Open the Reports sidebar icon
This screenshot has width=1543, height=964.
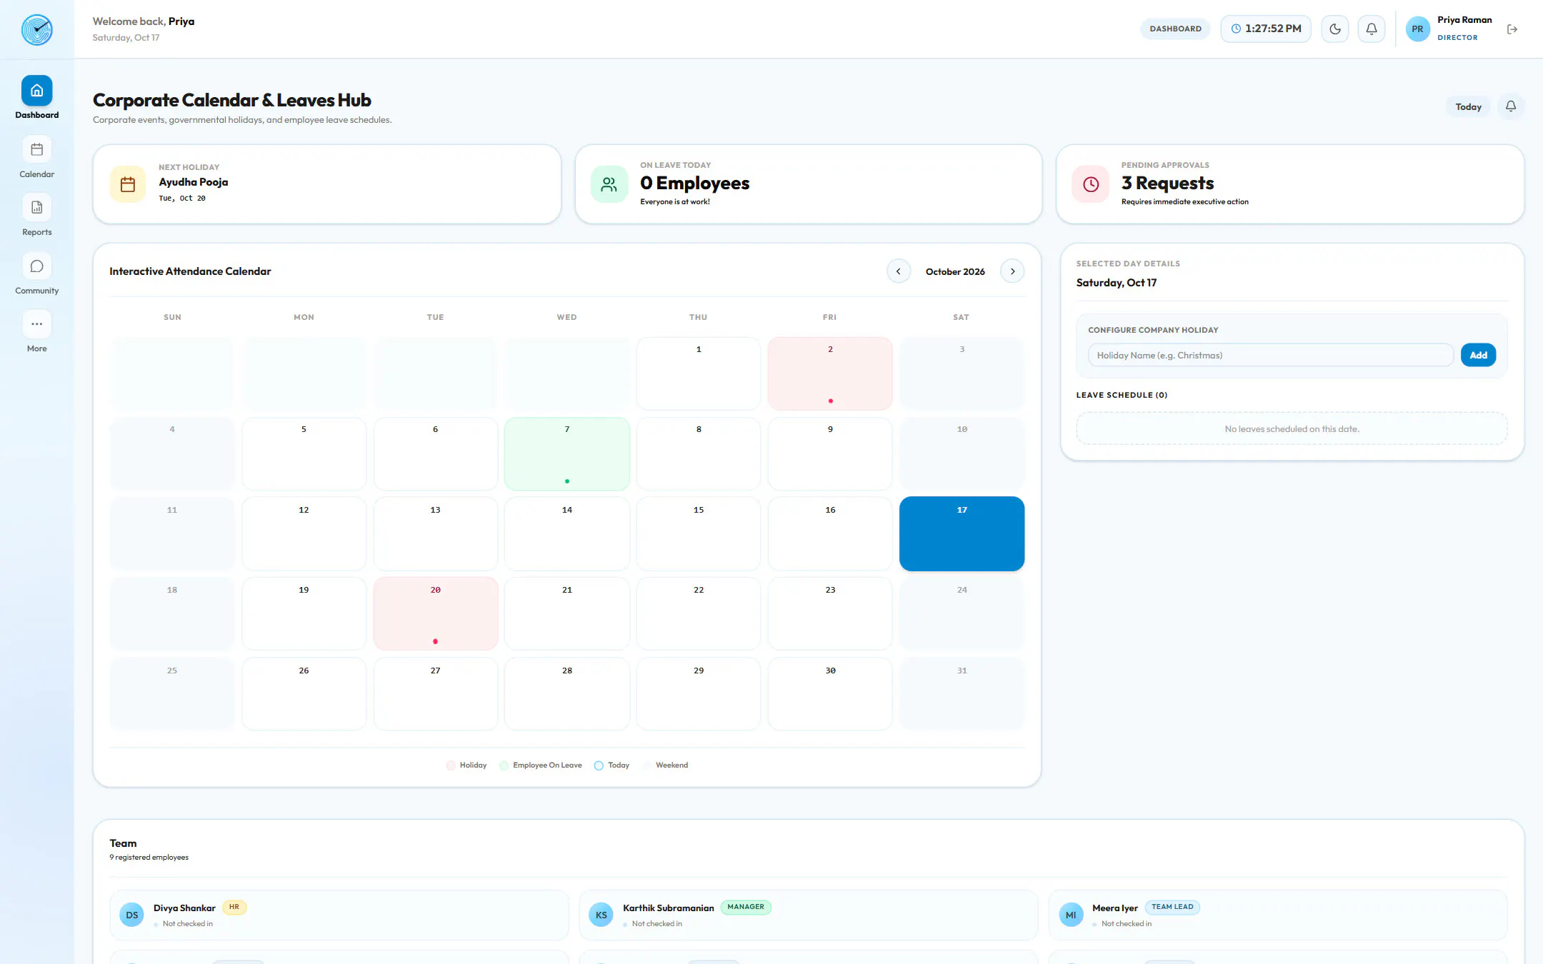pos(36,207)
